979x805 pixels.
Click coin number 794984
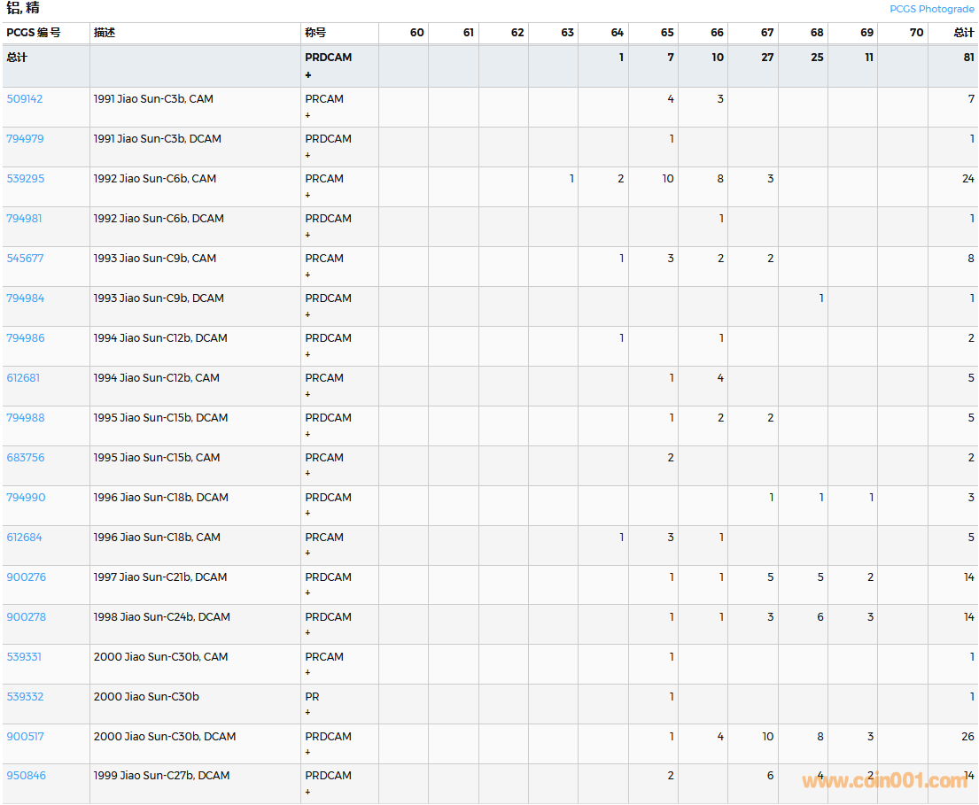[x=25, y=298]
